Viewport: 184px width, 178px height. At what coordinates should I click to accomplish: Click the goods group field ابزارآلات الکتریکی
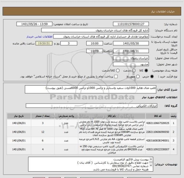[x=91, y=106]
